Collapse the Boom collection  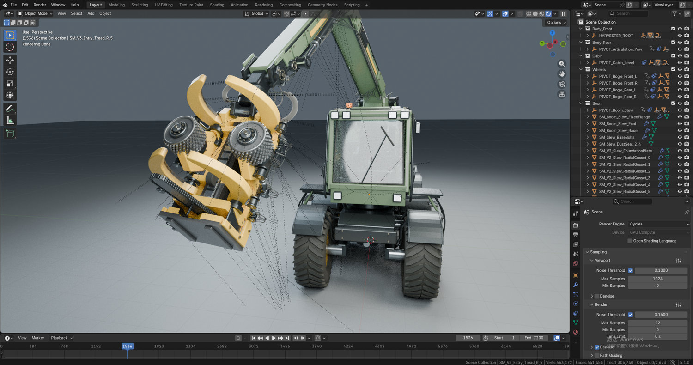tap(581, 103)
